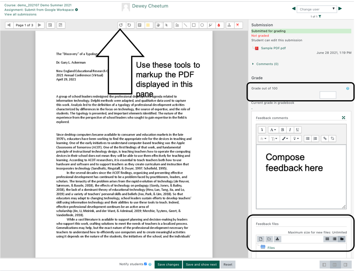Open the yellow comment colour picker
Screen dimensions: 355x271
tap(149, 25)
